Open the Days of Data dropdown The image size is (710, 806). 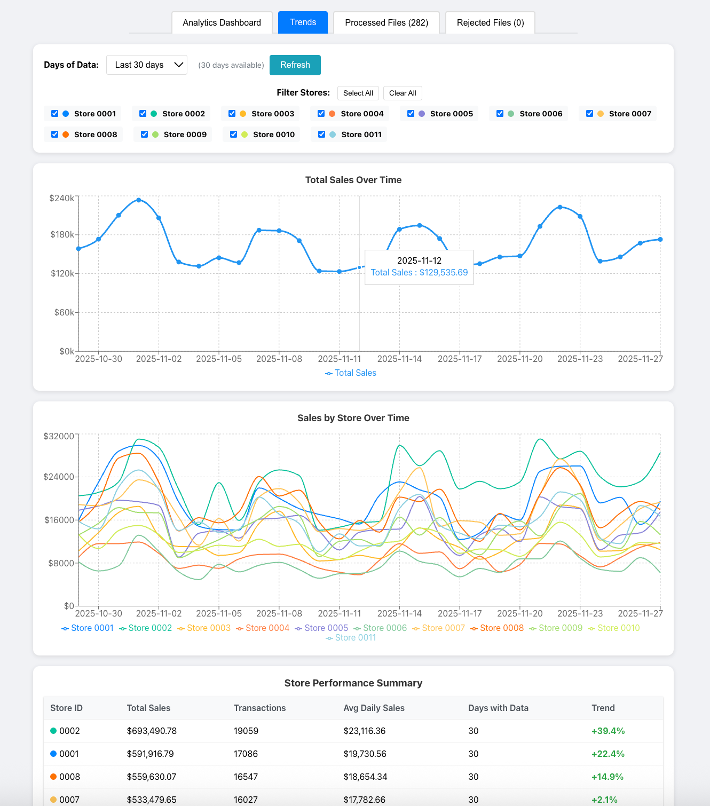tap(147, 65)
